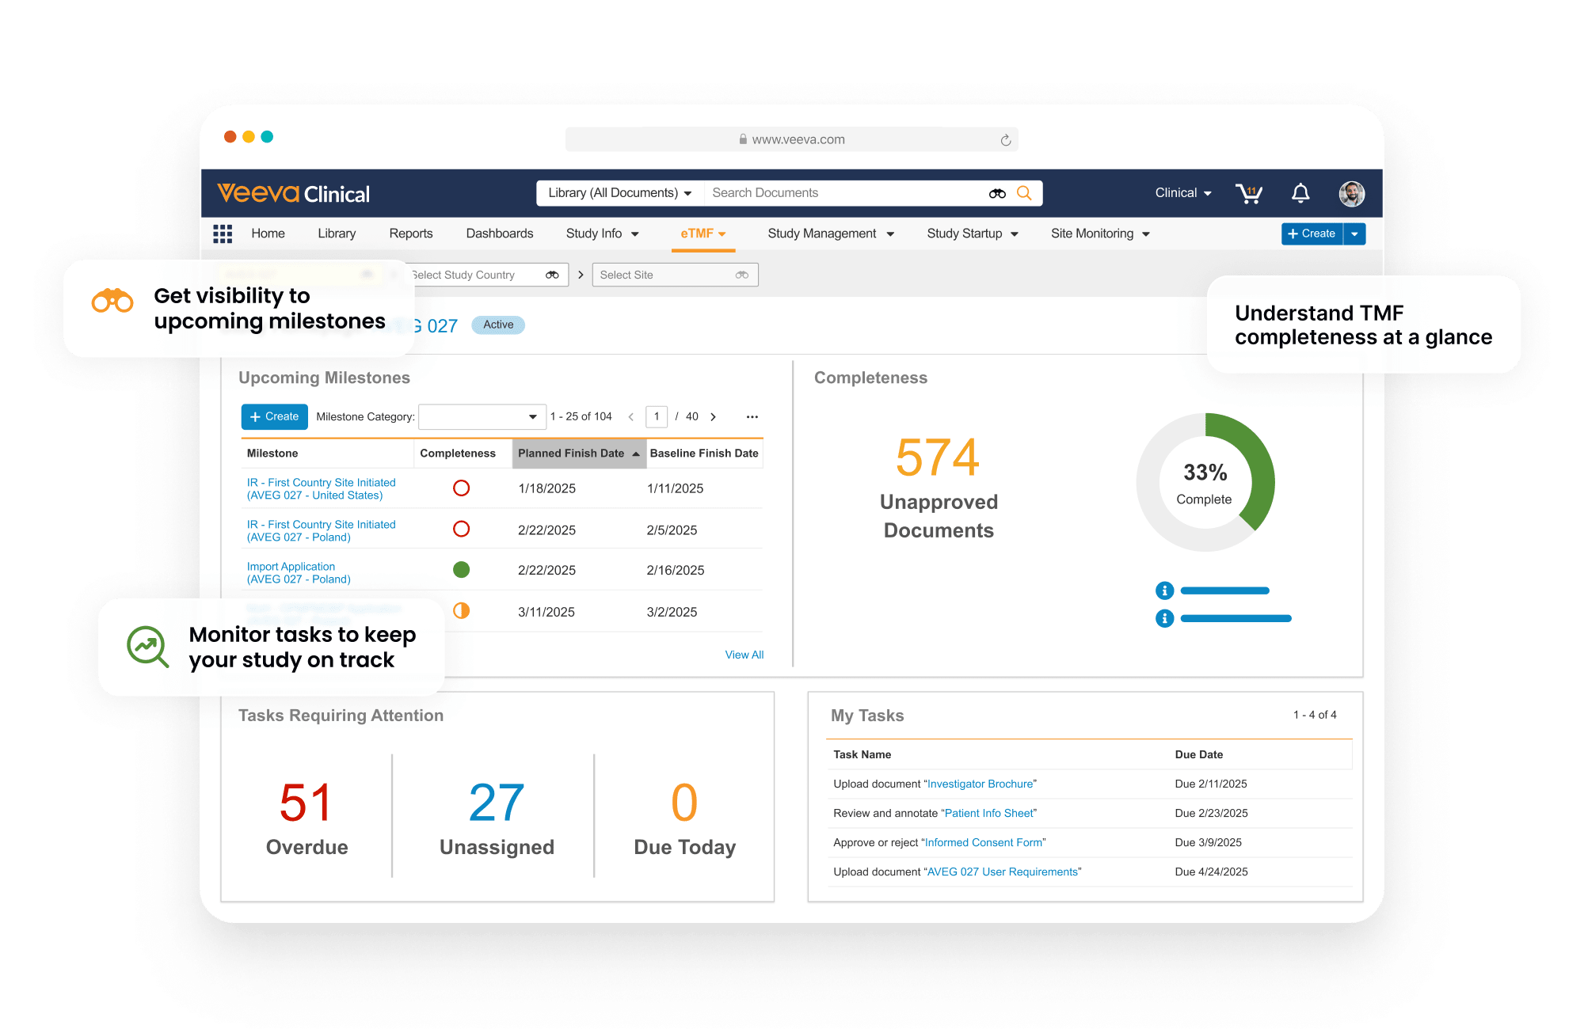
Task: Click the half-filled orange completeness circle
Action: (x=462, y=610)
